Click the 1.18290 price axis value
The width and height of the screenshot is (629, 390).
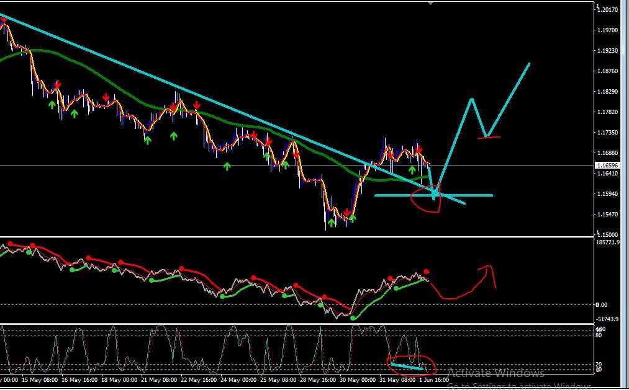click(x=608, y=91)
